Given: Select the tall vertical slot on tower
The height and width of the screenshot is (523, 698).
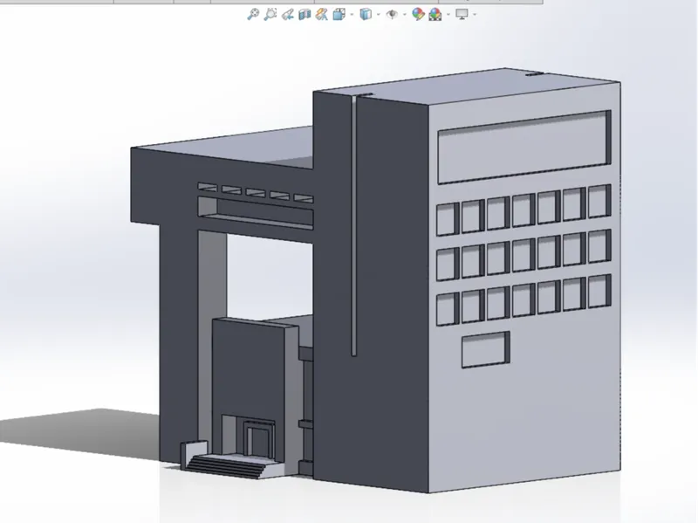Looking at the screenshot, I should click(x=354, y=227).
